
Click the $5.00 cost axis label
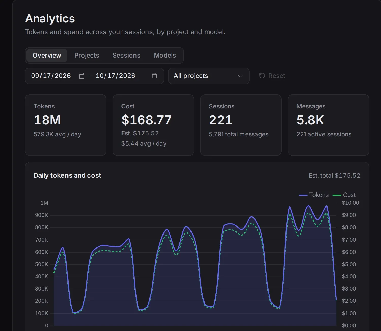[x=349, y=264]
